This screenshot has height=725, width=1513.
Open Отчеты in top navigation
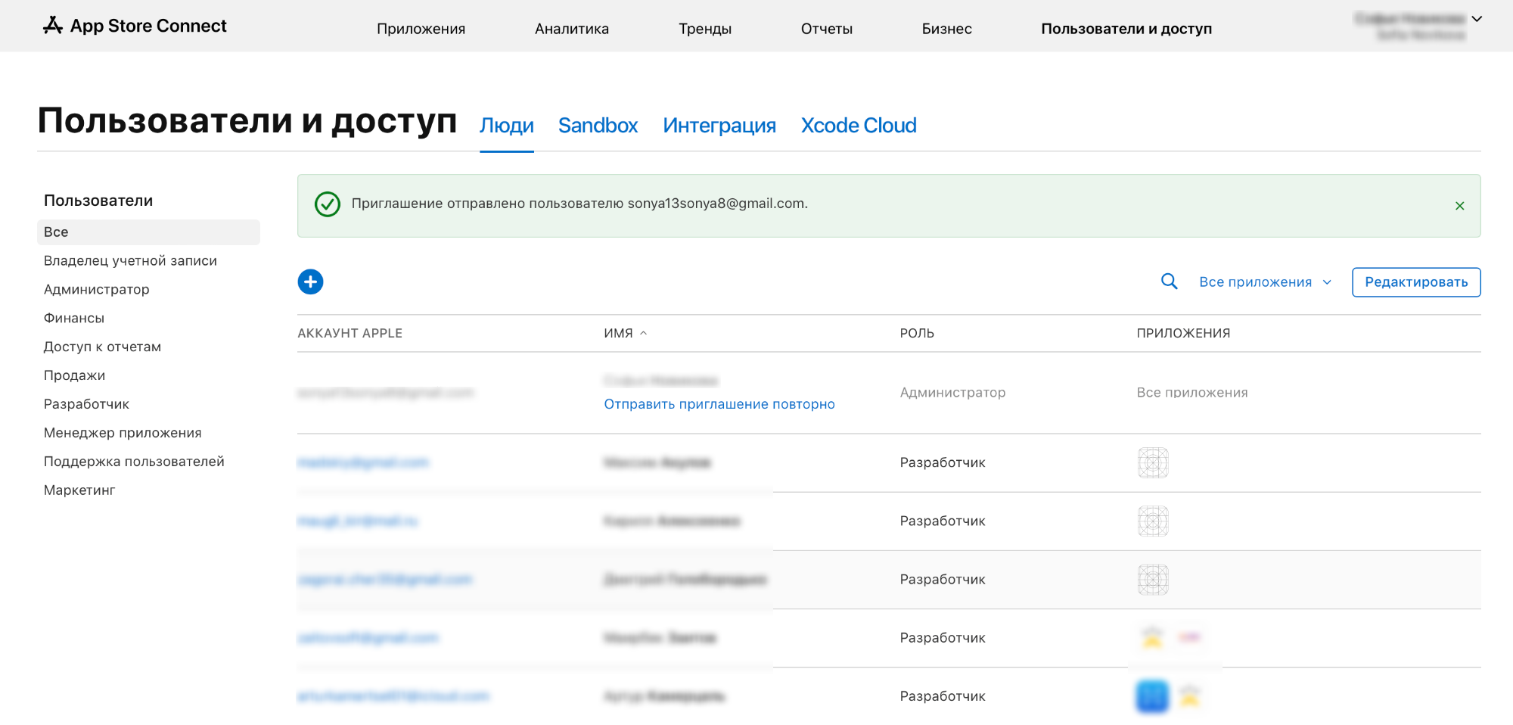[x=826, y=29]
